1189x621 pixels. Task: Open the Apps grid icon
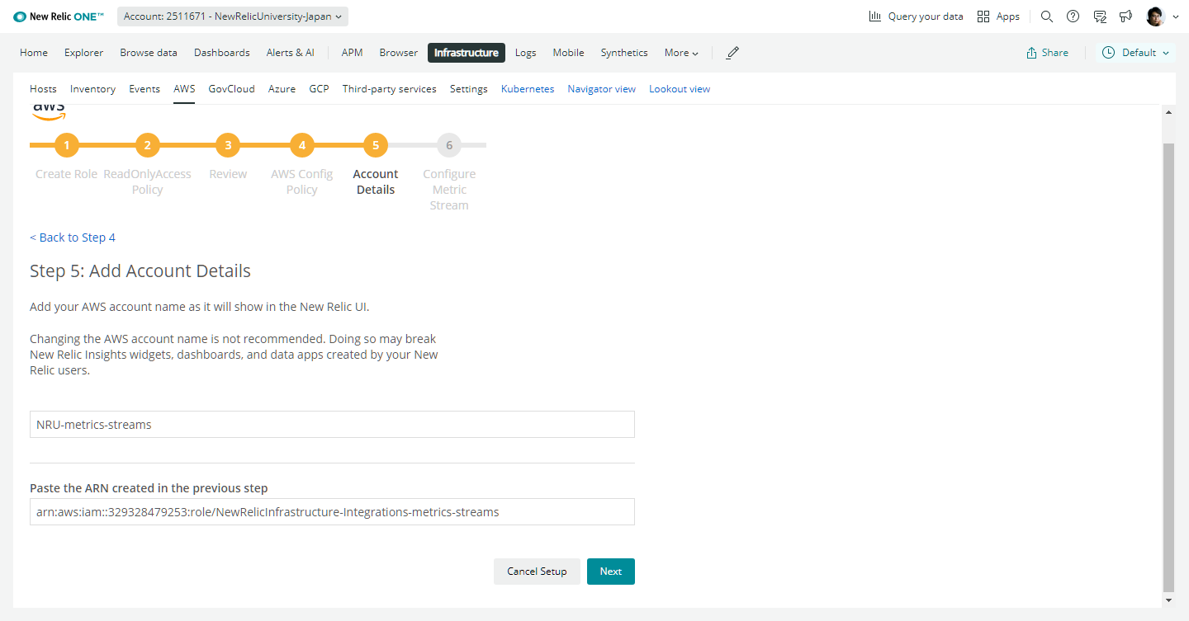pyautogui.click(x=983, y=16)
